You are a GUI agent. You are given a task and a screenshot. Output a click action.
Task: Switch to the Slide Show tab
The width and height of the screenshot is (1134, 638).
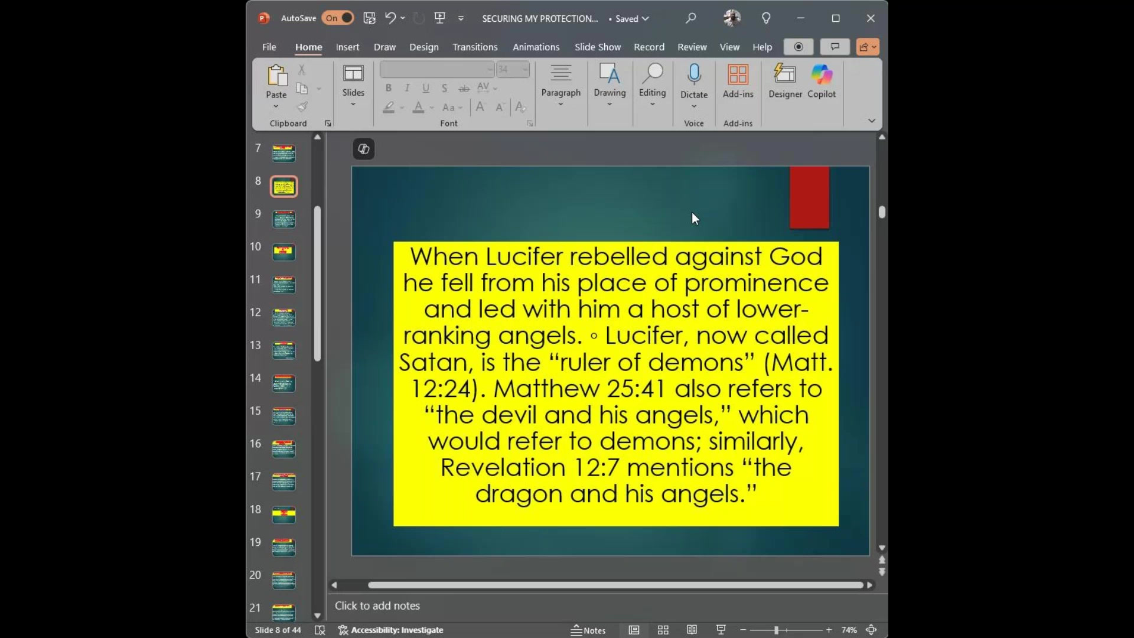coord(597,47)
